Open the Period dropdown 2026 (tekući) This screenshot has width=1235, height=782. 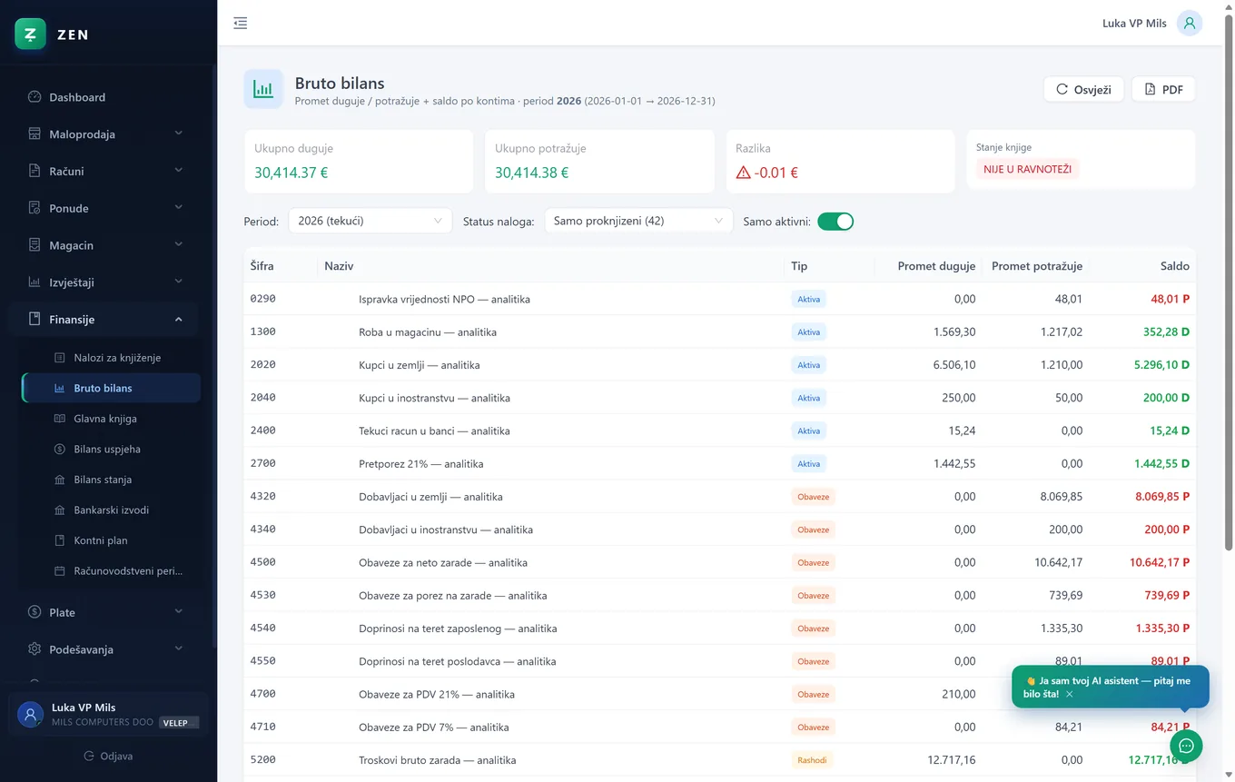[370, 221]
